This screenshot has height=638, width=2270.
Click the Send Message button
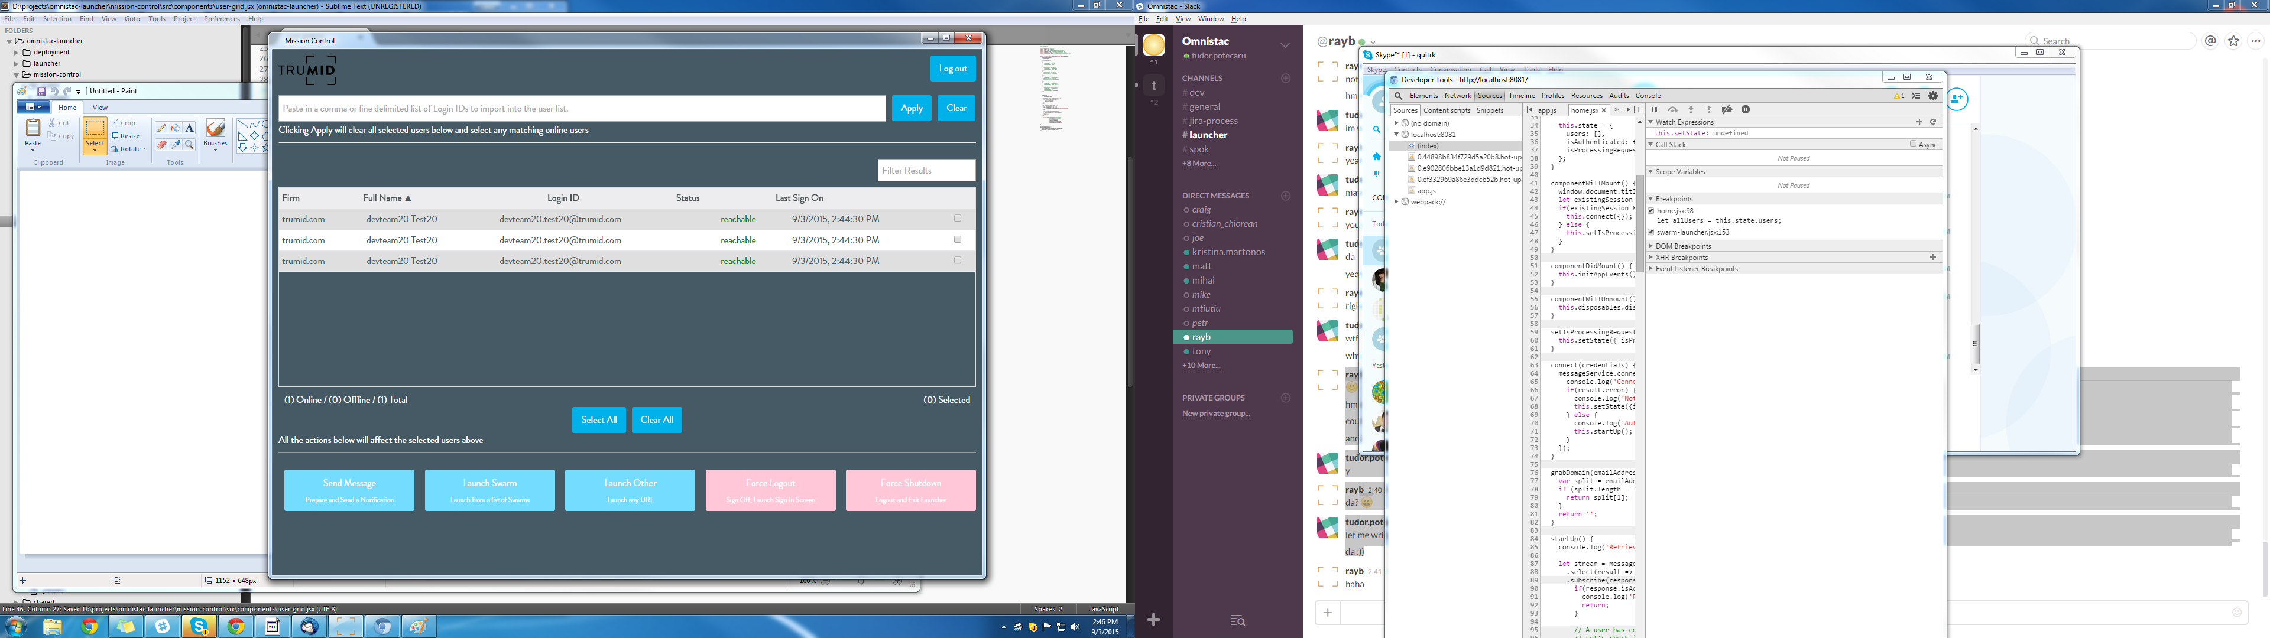point(349,490)
